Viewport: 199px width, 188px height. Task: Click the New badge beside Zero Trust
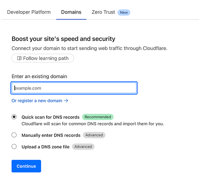coord(124,12)
